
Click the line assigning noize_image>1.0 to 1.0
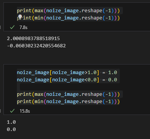[67, 73]
